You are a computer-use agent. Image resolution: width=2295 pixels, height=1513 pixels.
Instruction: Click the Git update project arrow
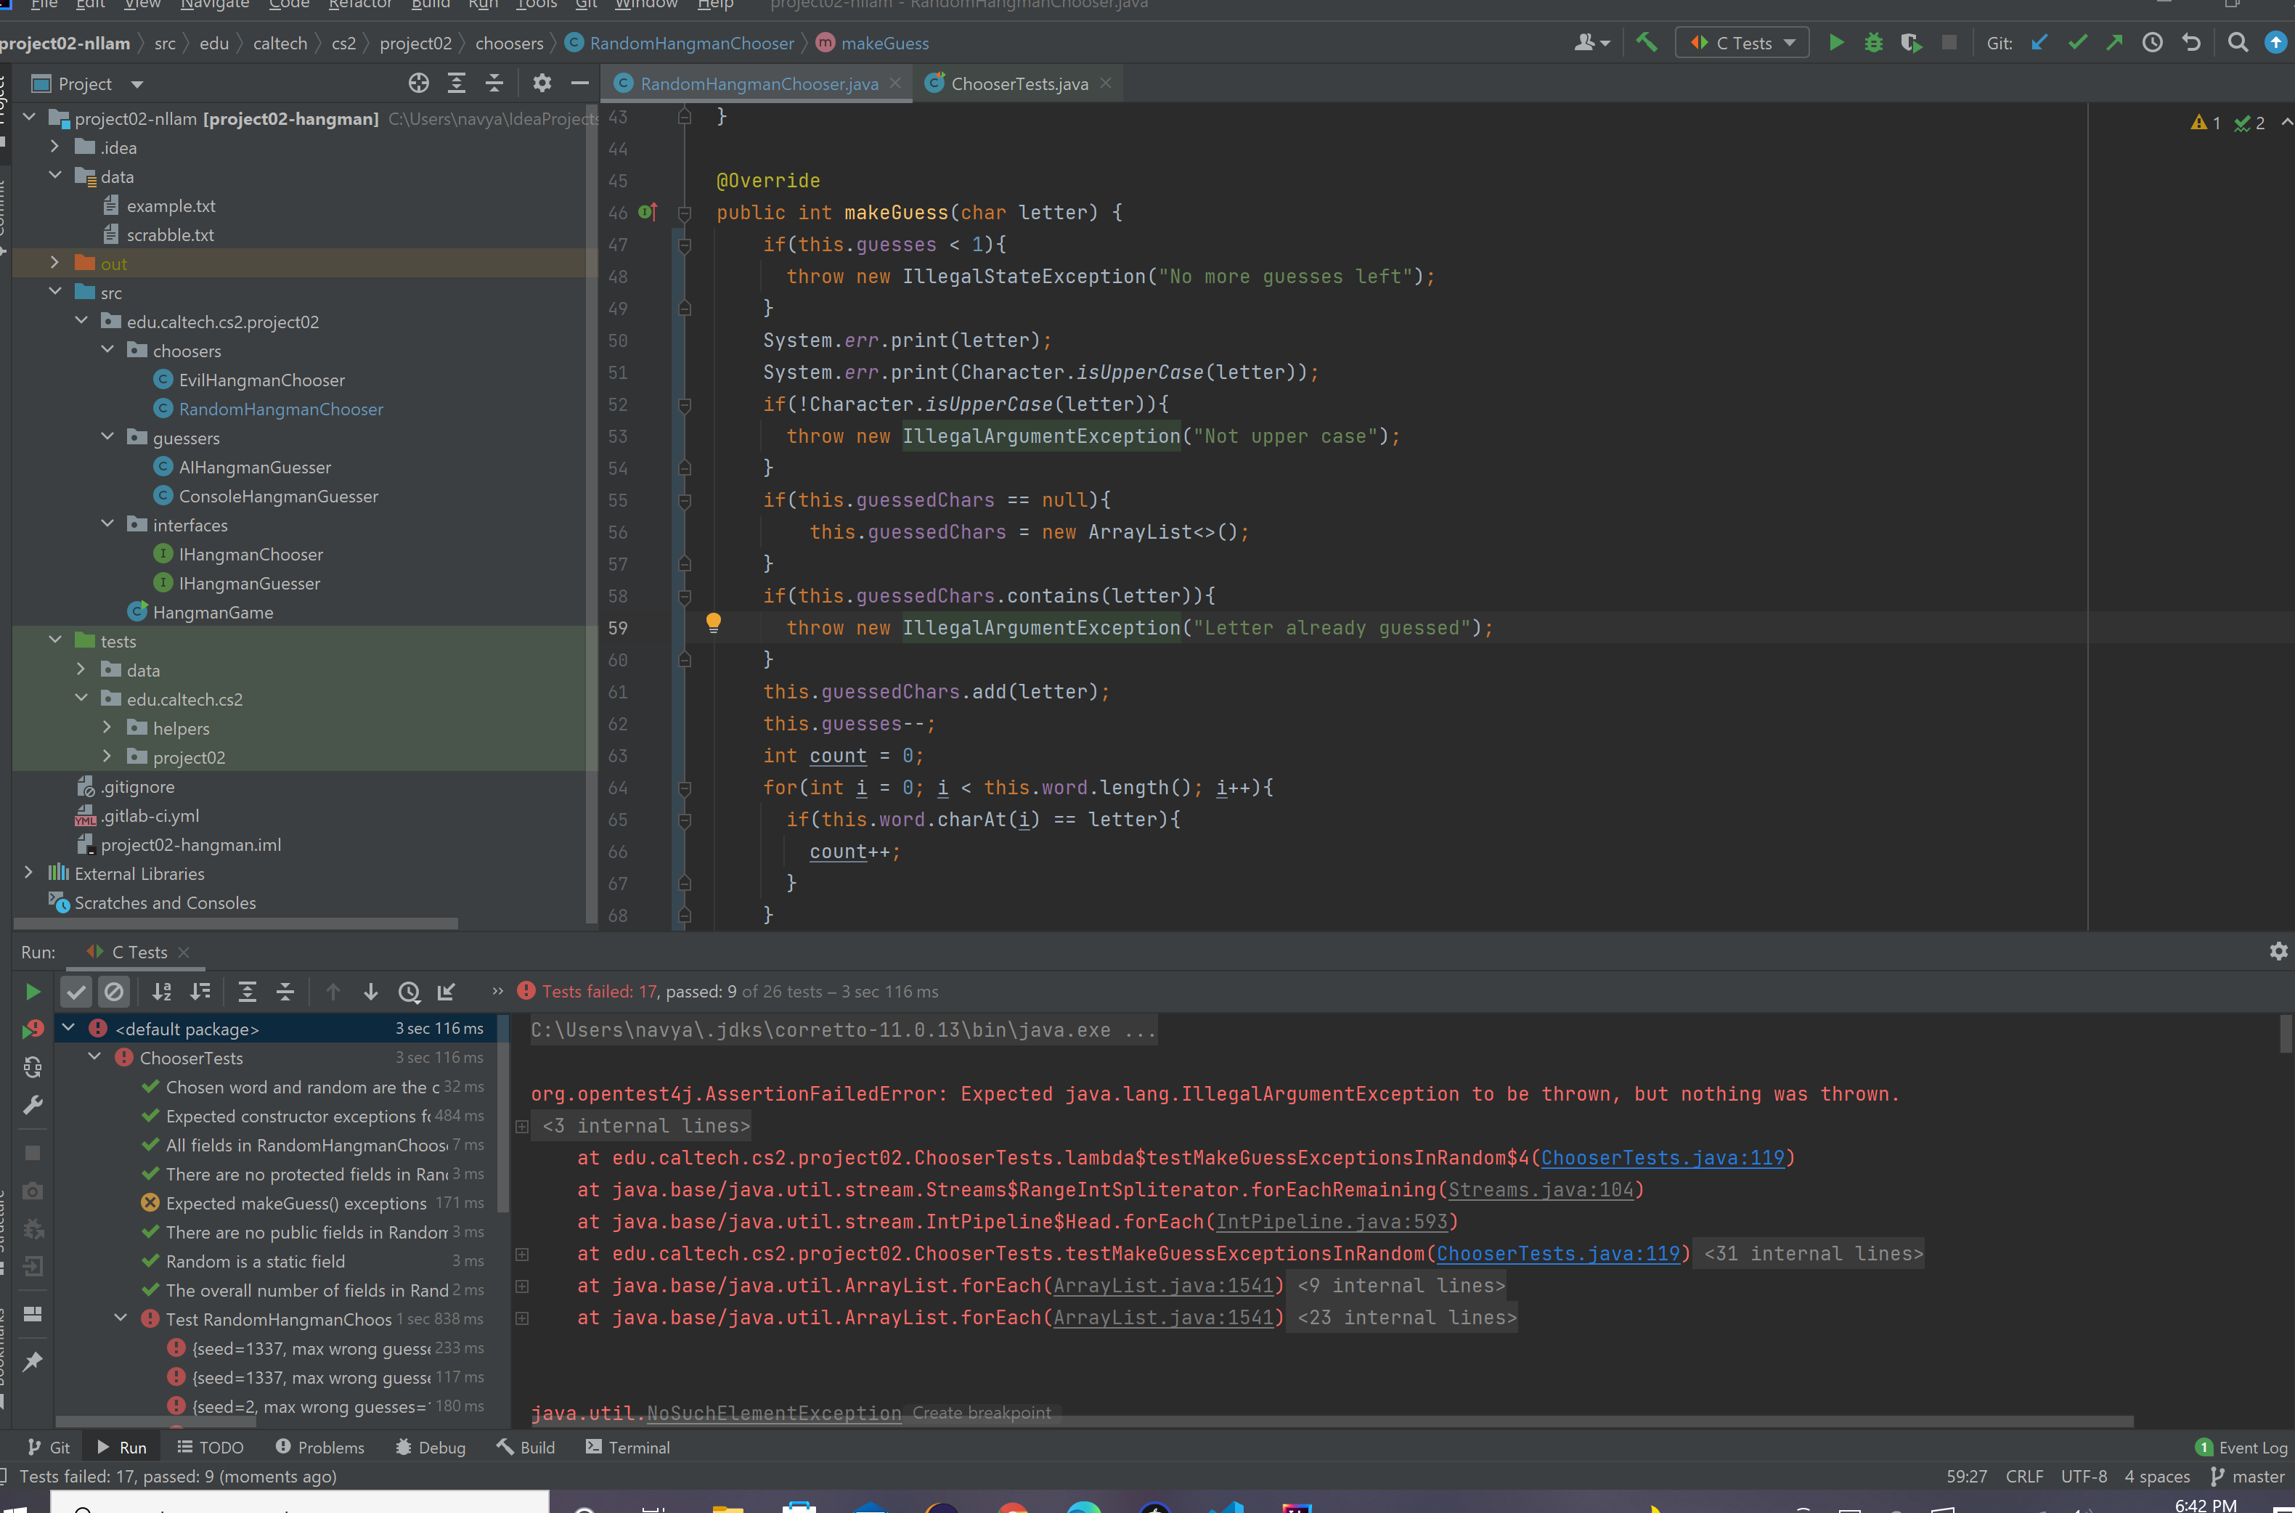coord(2039,42)
